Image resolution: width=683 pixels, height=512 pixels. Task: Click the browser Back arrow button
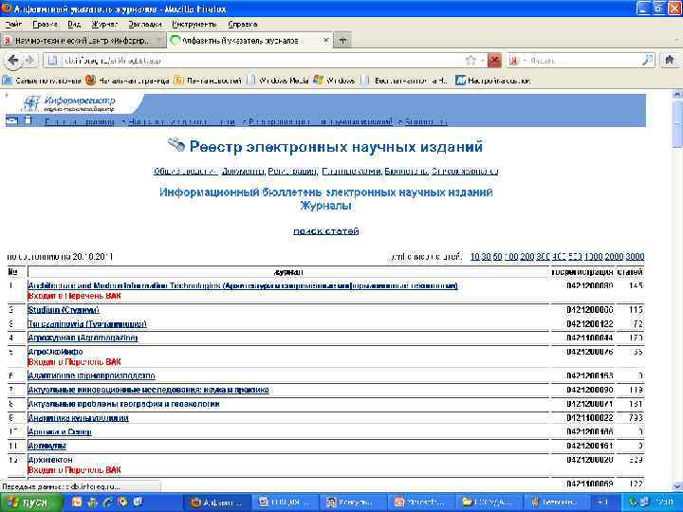coord(13,61)
